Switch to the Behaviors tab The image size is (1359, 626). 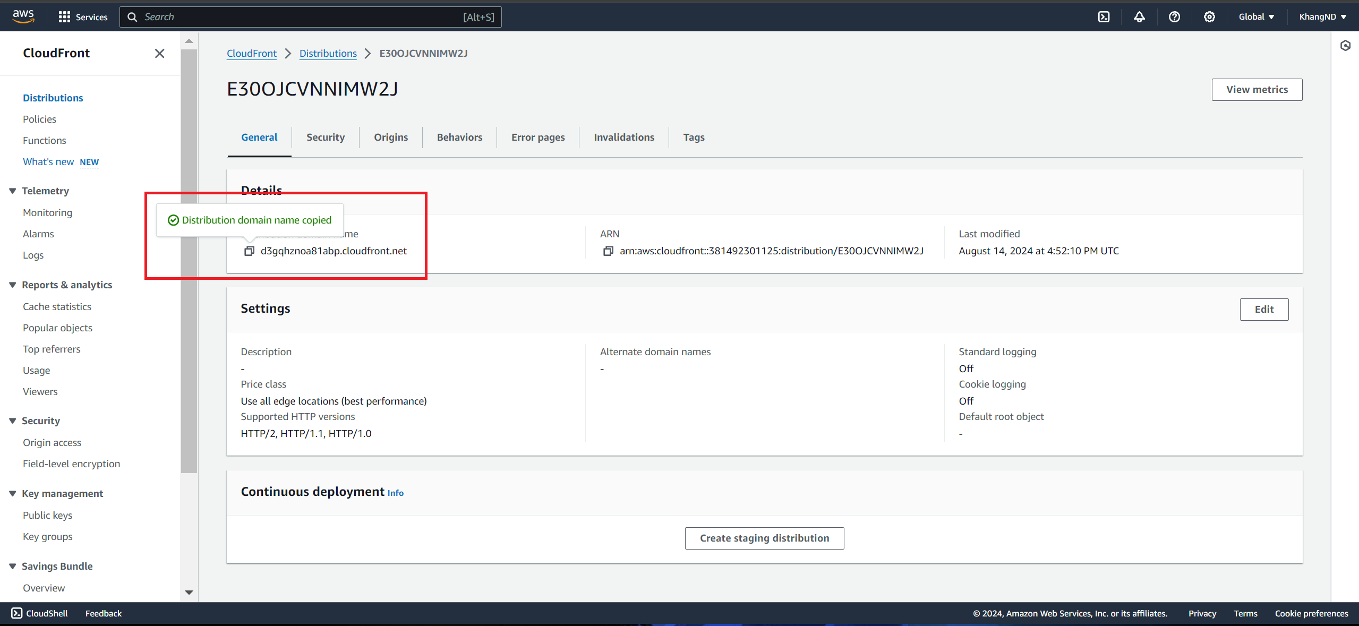click(x=459, y=138)
